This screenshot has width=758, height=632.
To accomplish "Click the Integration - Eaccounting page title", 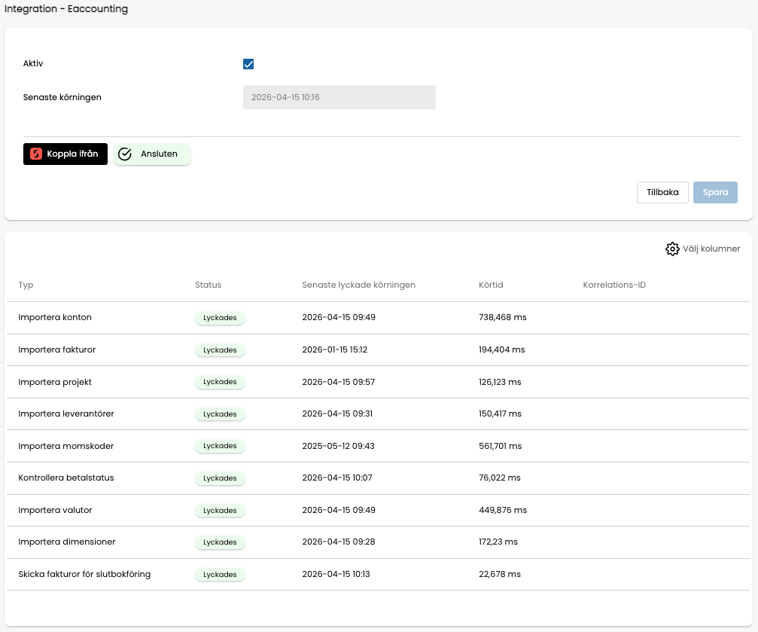I will pos(66,9).
